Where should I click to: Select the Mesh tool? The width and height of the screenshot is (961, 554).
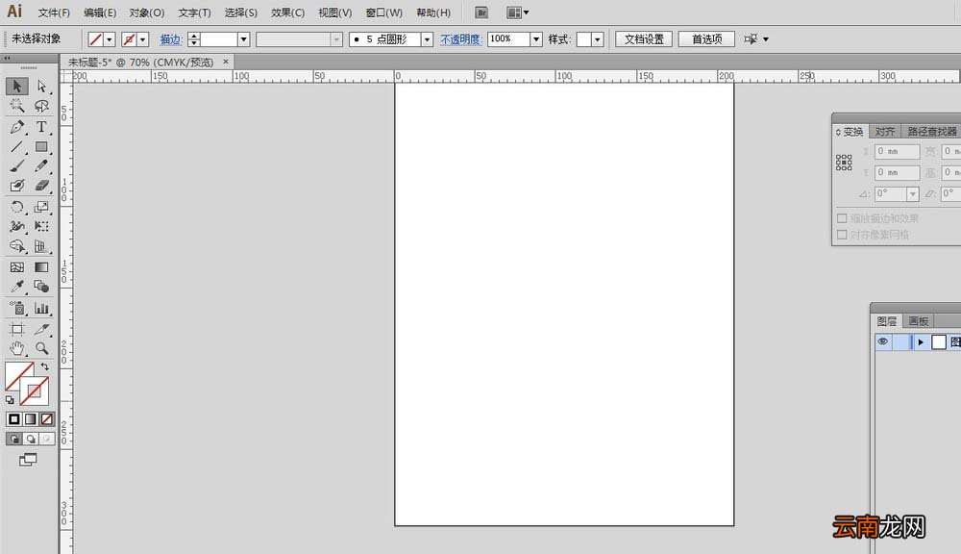[17, 266]
